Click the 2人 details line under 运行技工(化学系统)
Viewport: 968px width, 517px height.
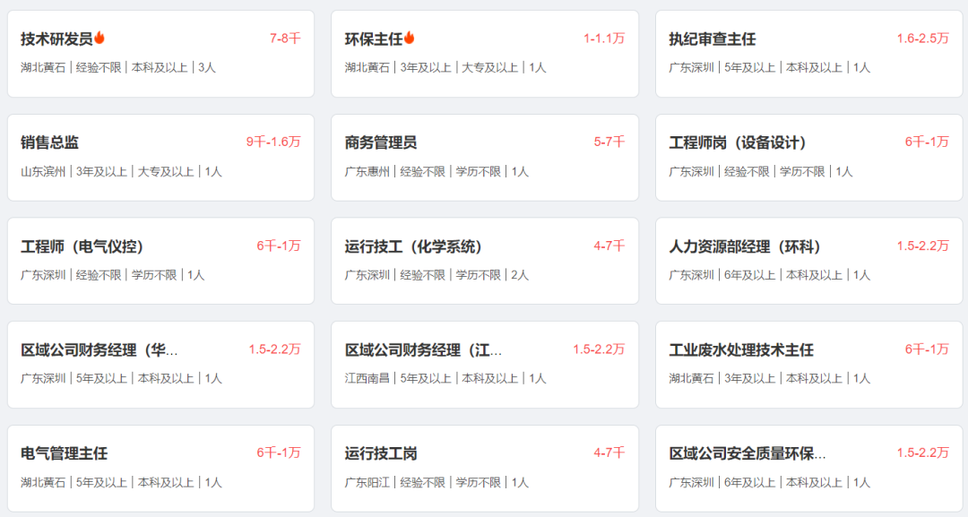click(436, 275)
